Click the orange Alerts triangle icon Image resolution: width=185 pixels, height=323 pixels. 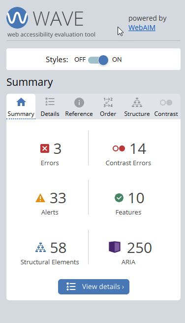40,198
